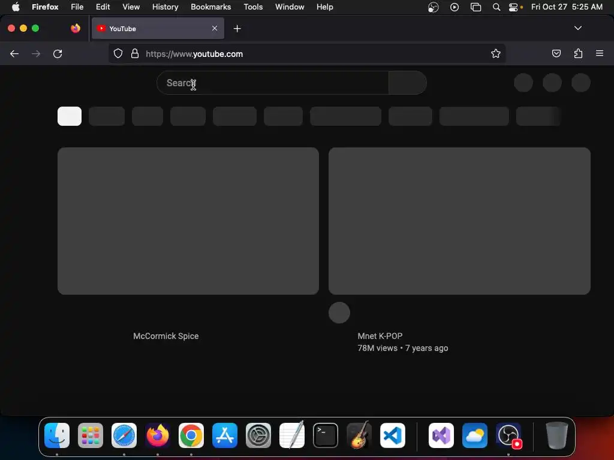Focus the YouTube Search field
This screenshot has height=460, width=614.
pyautogui.click(x=273, y=83)
